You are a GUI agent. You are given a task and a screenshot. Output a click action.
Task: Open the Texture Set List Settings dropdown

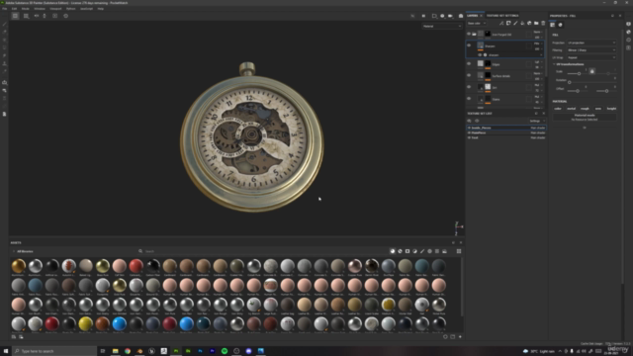tap(537, 121)
